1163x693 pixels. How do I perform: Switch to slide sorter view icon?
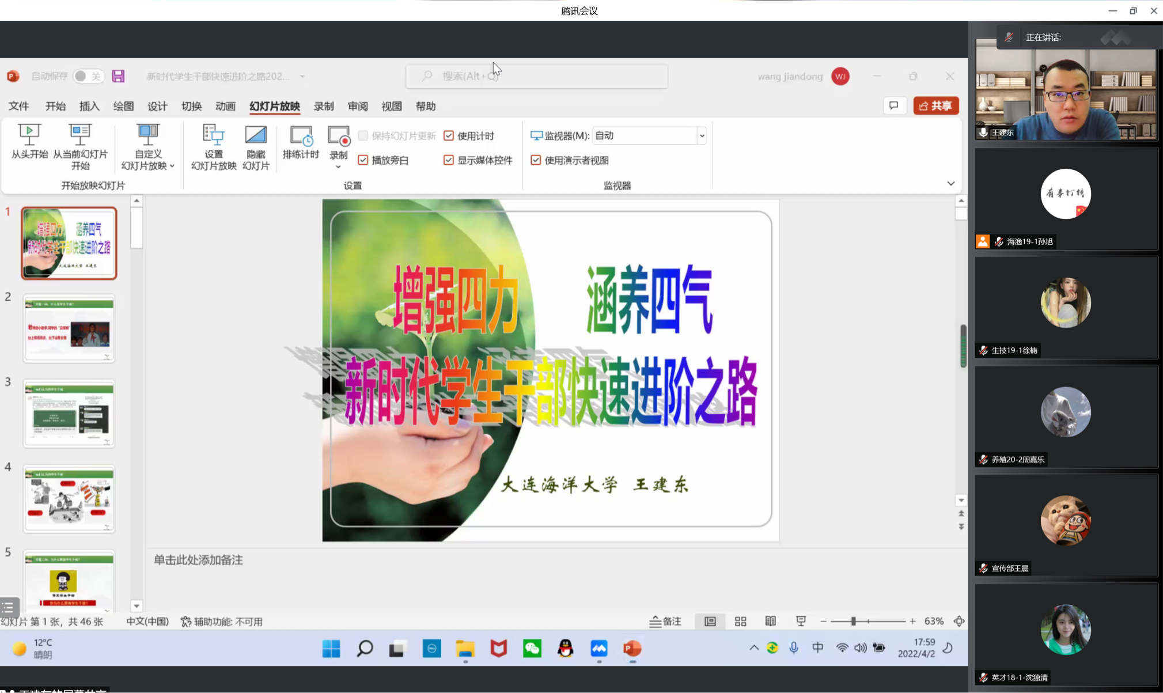(x=740, y=621)
